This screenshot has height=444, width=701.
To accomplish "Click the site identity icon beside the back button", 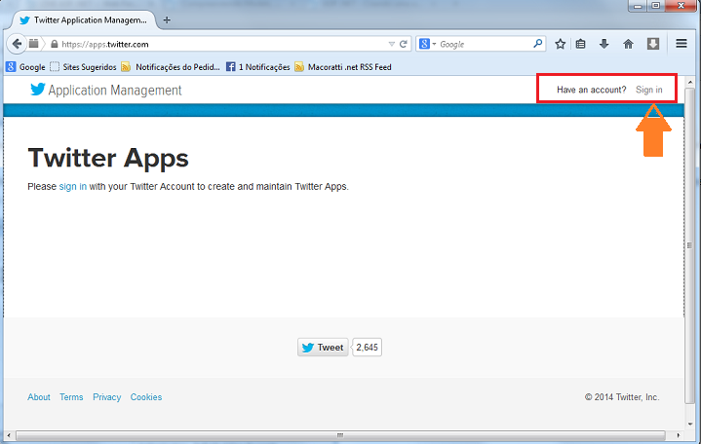I will pos(33,44).
